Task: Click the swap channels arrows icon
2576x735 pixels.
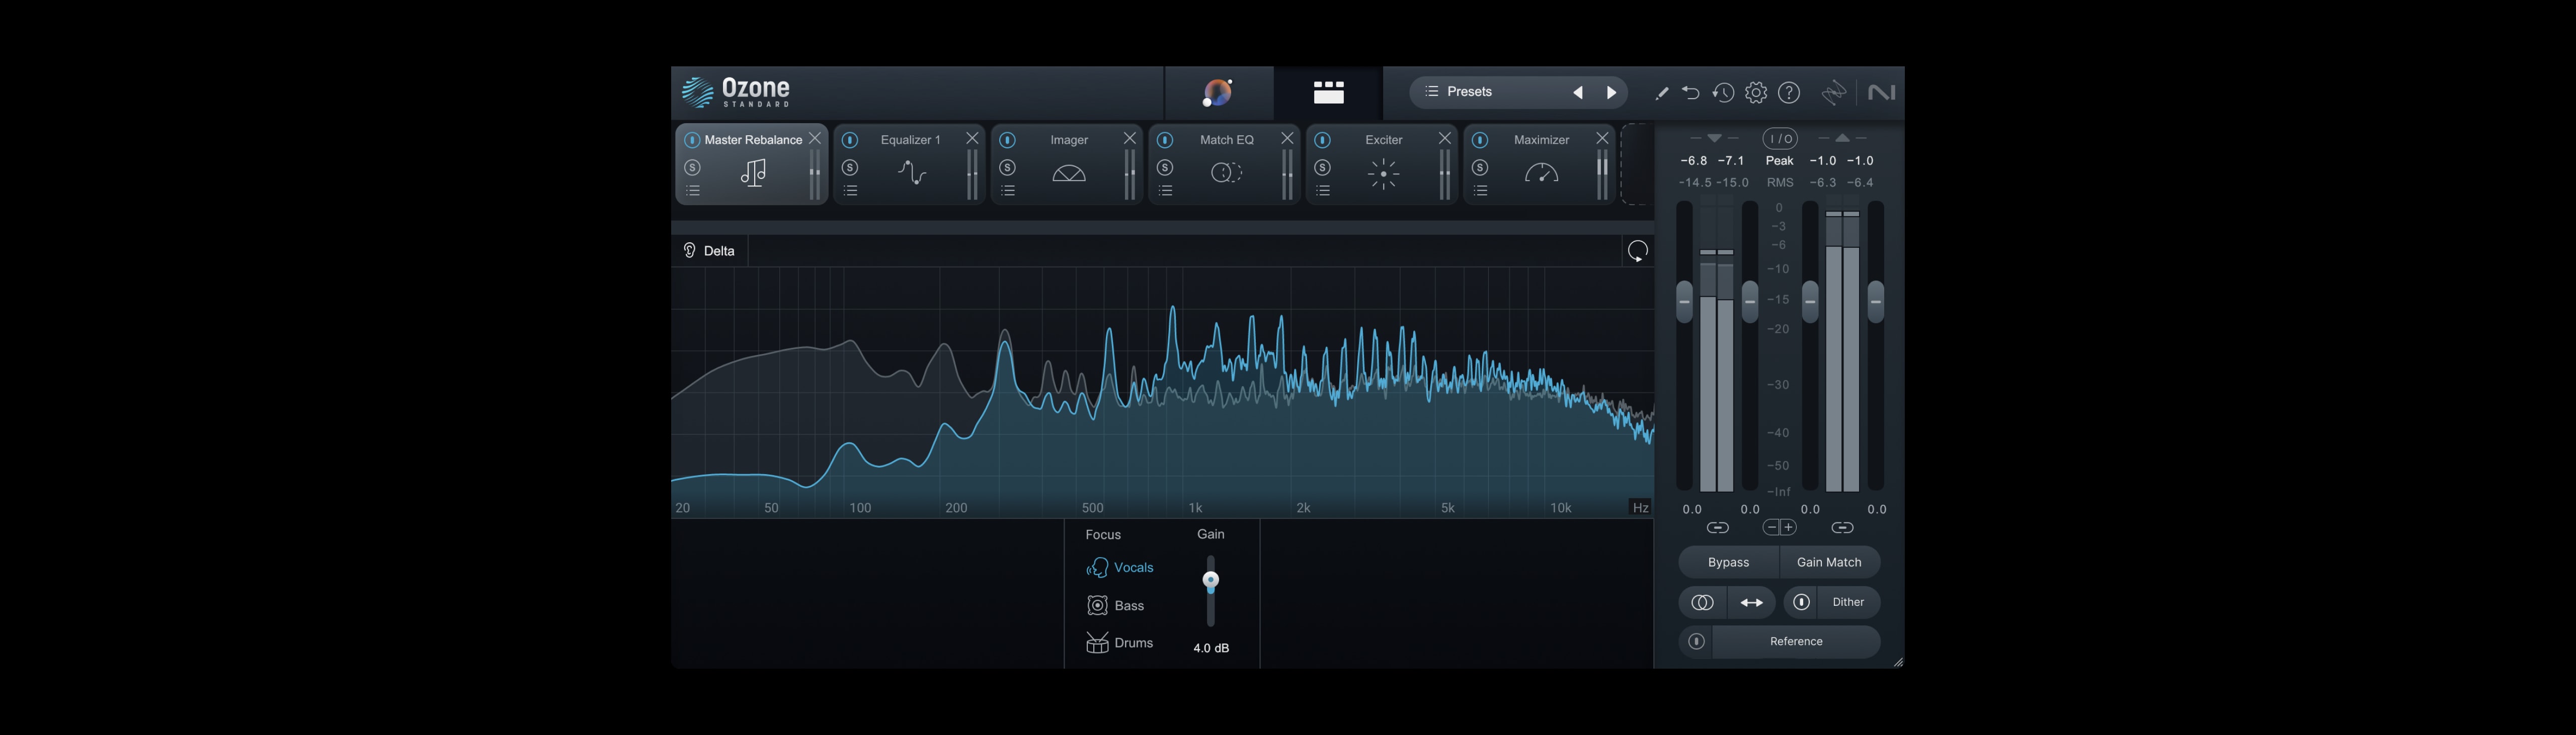Action: click(x=1751, y=602)
